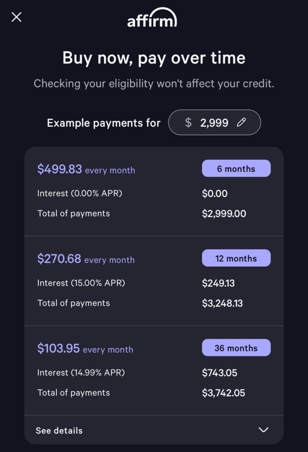Click the Interest (14.99% APR) label
The image size is (308, 452).
point(81,373)
